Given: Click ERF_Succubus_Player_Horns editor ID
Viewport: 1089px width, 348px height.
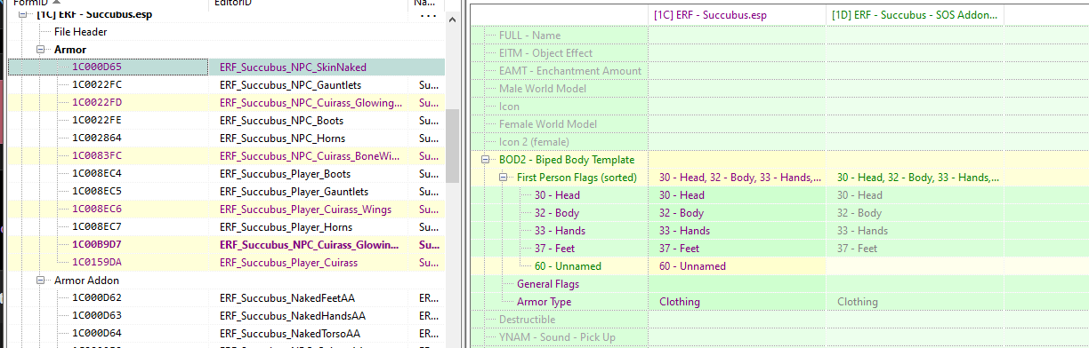Looking at the screenshot, I should pyautogui.click(x=286, y=227).
